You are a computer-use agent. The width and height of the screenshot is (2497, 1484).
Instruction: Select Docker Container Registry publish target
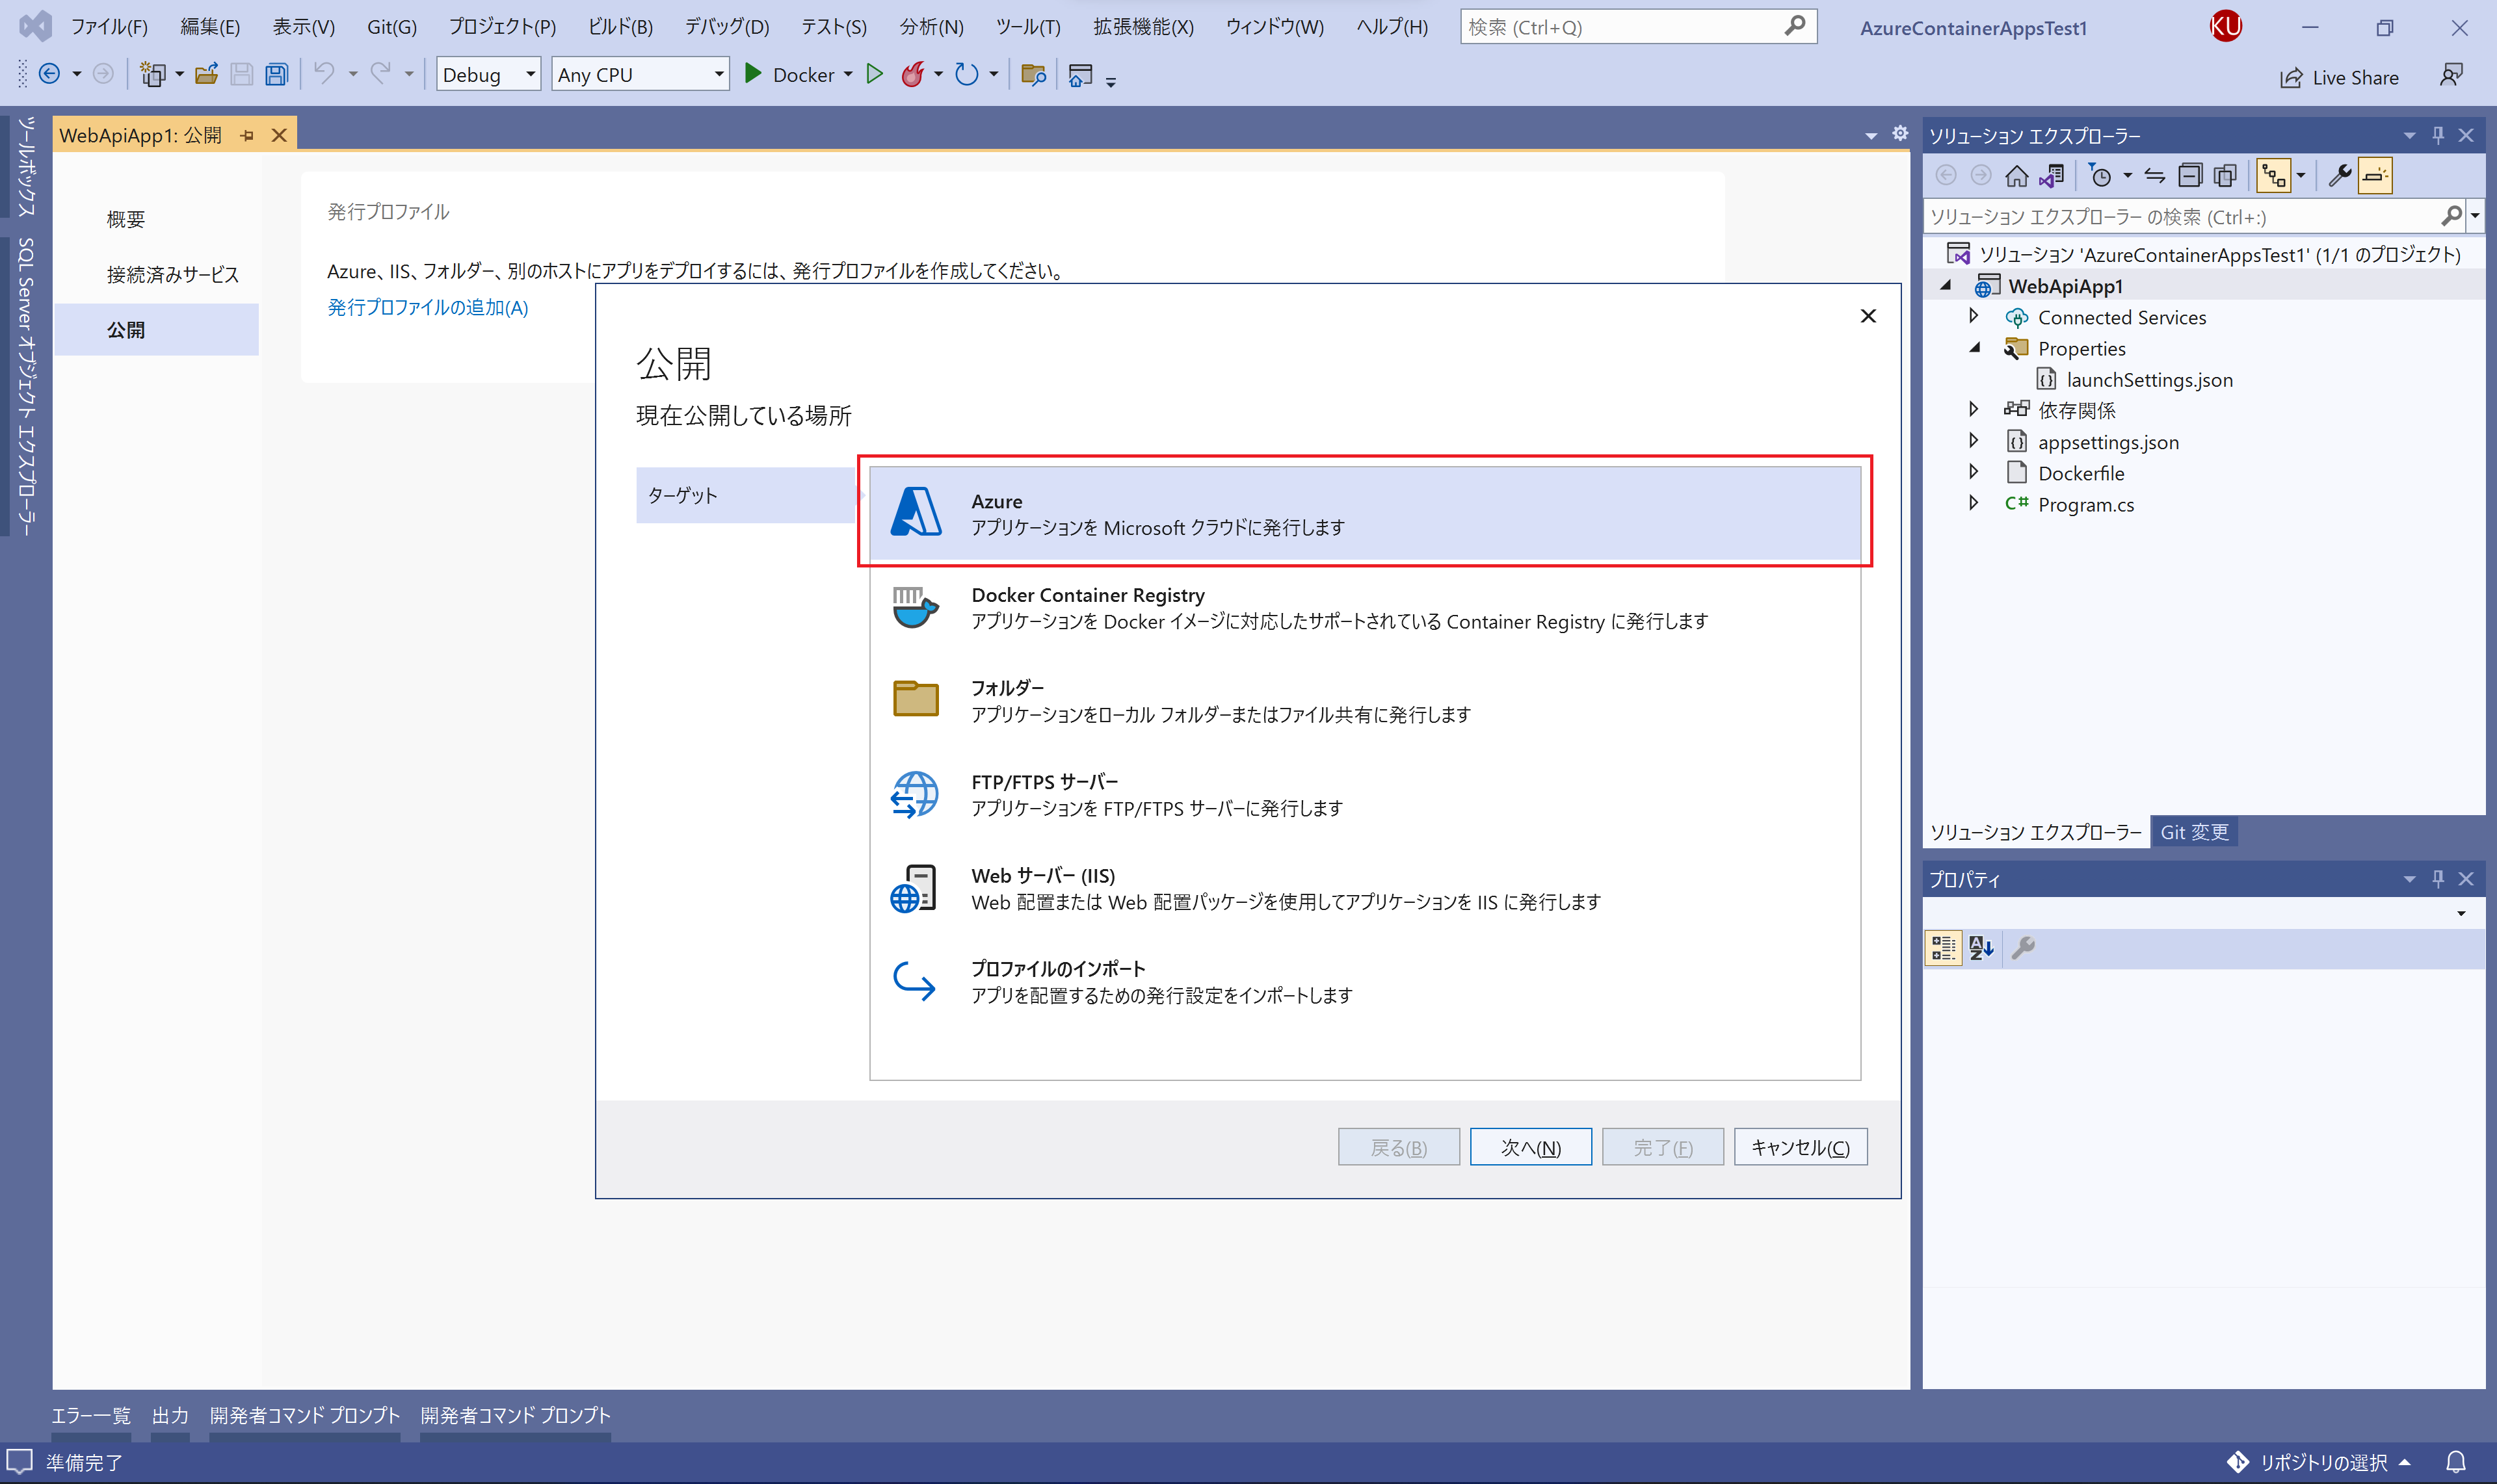click(x=1364, y=608)
